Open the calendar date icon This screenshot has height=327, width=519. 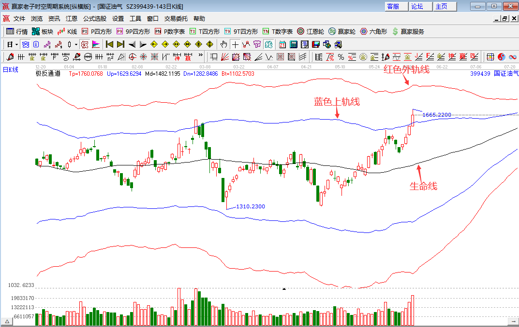point(282,44)
